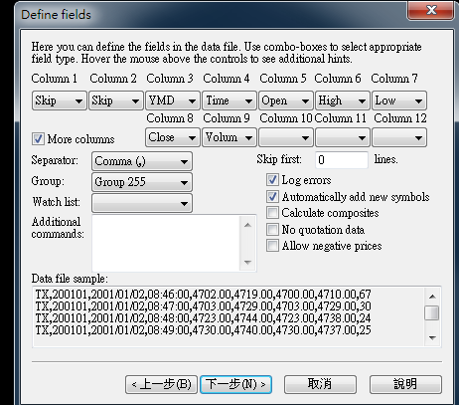Open Column 5 Open dropdown
459x405 pixels.
point(286,101)
